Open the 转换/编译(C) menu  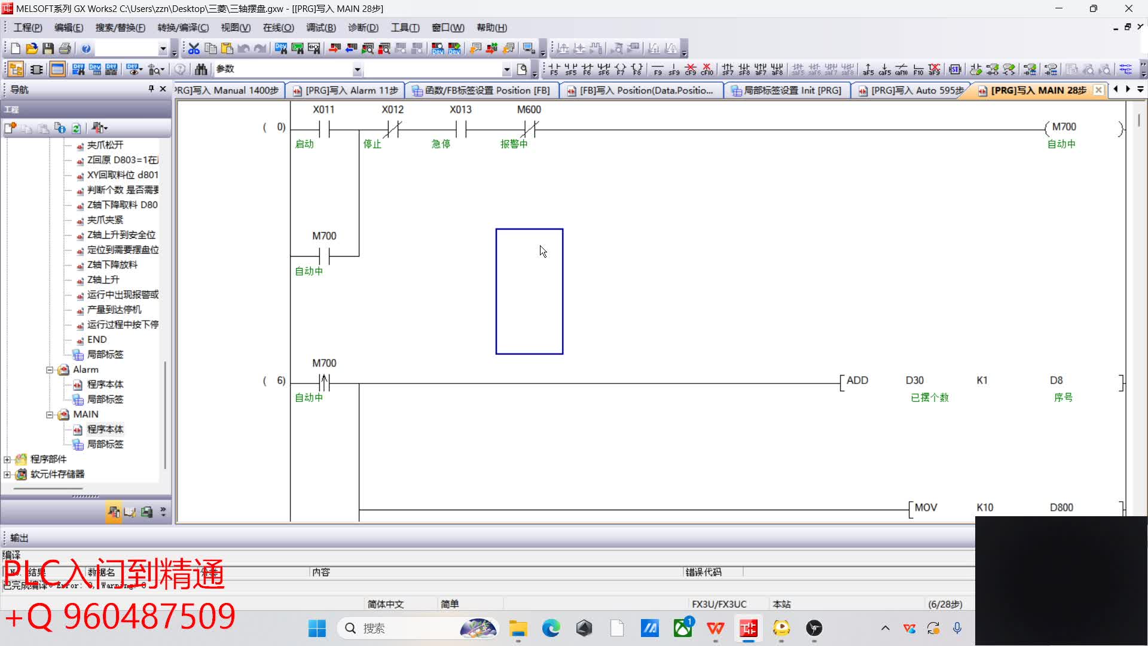point(182,28)
